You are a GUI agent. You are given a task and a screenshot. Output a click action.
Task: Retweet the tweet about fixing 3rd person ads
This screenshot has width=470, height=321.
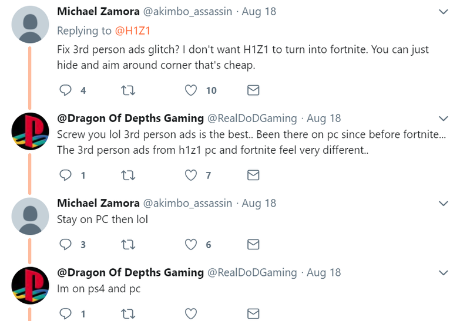[x=128, y=90]
